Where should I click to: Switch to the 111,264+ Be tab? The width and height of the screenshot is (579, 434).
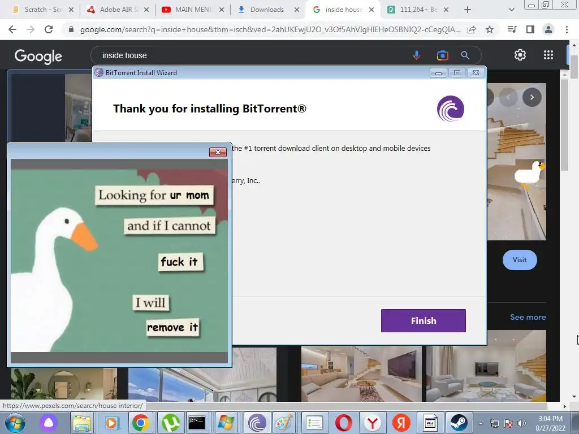(x=418, y=10)
